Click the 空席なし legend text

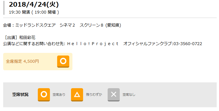(129, 95)
